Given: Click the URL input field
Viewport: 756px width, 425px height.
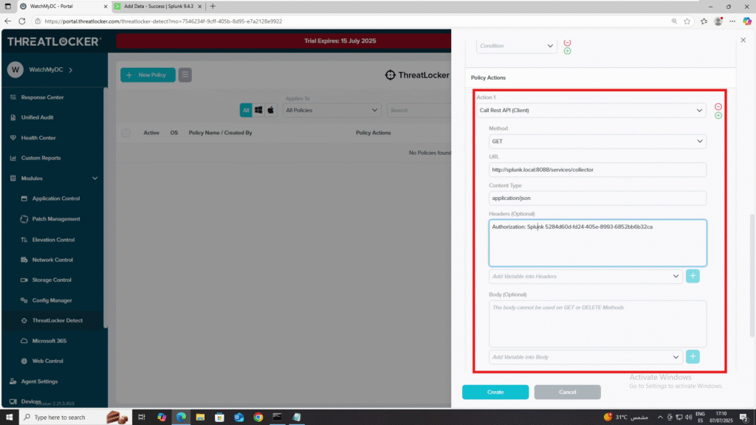Looking at the screenshot, I should tap(597, 170).
